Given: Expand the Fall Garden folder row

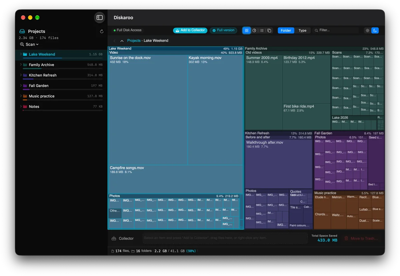Looking at the screenshot, I should [x=21, y=85].
